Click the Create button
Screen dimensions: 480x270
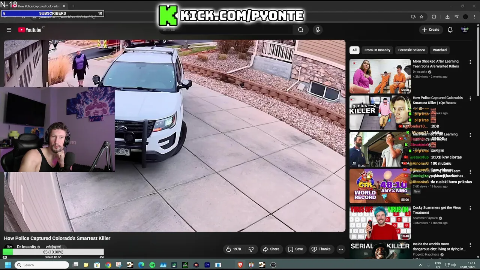click(430, 30)
